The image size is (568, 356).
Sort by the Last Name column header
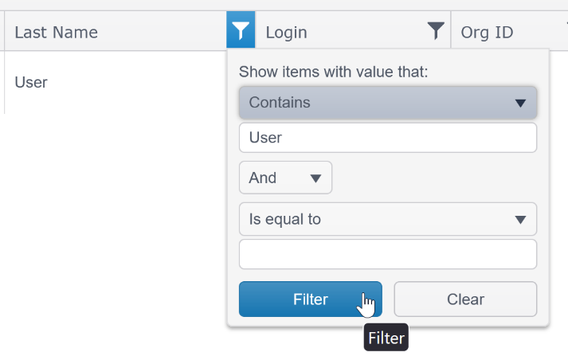[x=56, y=32]
